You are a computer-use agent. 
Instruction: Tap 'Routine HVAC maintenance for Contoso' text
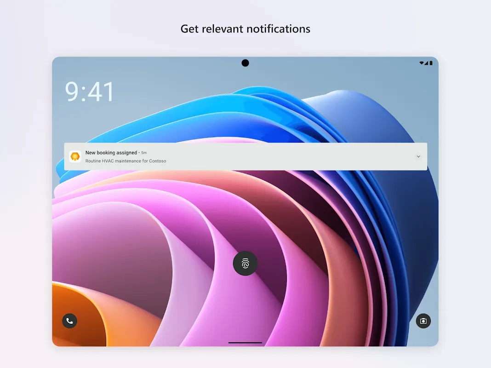point(126,161)
